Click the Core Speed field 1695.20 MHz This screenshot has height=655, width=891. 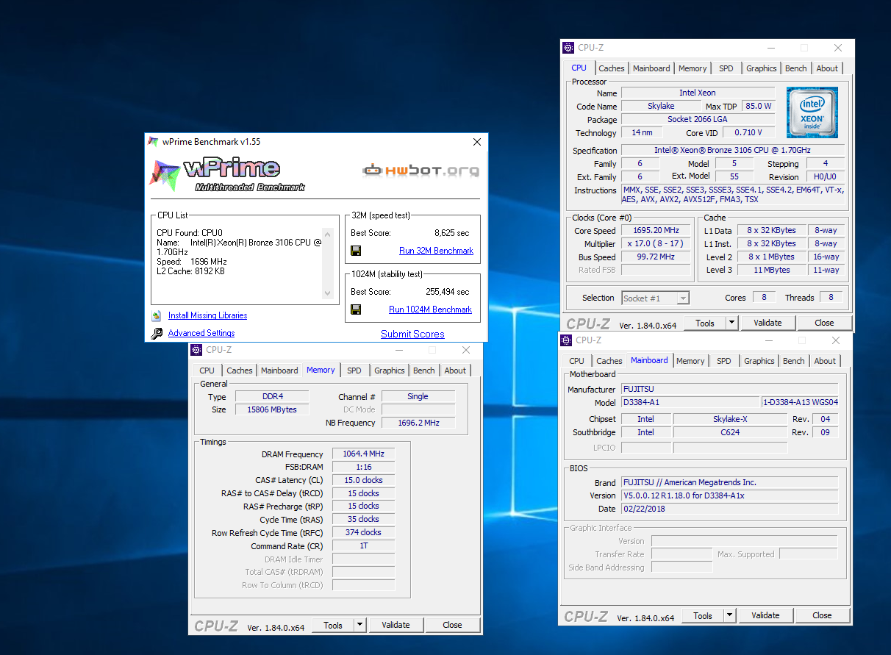[x=656, y=230]
